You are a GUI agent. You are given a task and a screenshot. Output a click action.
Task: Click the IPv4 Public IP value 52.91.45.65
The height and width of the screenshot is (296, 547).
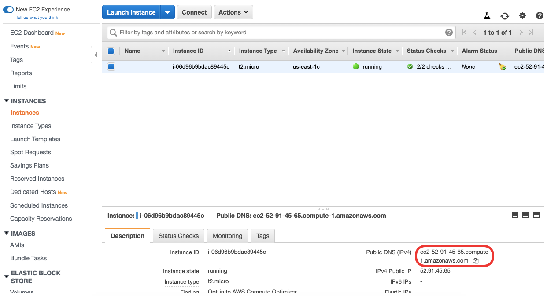click(x=435, y=271)
